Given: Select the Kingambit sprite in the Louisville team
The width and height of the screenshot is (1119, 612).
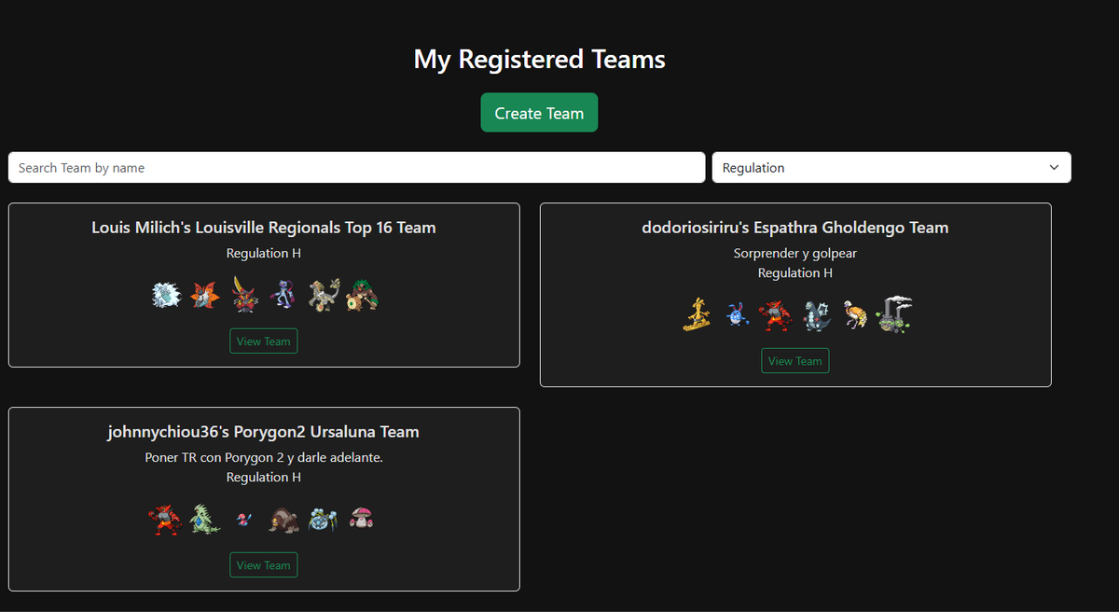Looking at the screenshot, I should click(x=243, y=295).
